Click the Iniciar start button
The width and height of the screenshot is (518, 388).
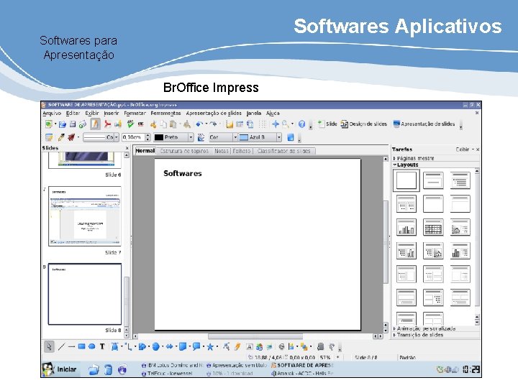click(60, 369)
